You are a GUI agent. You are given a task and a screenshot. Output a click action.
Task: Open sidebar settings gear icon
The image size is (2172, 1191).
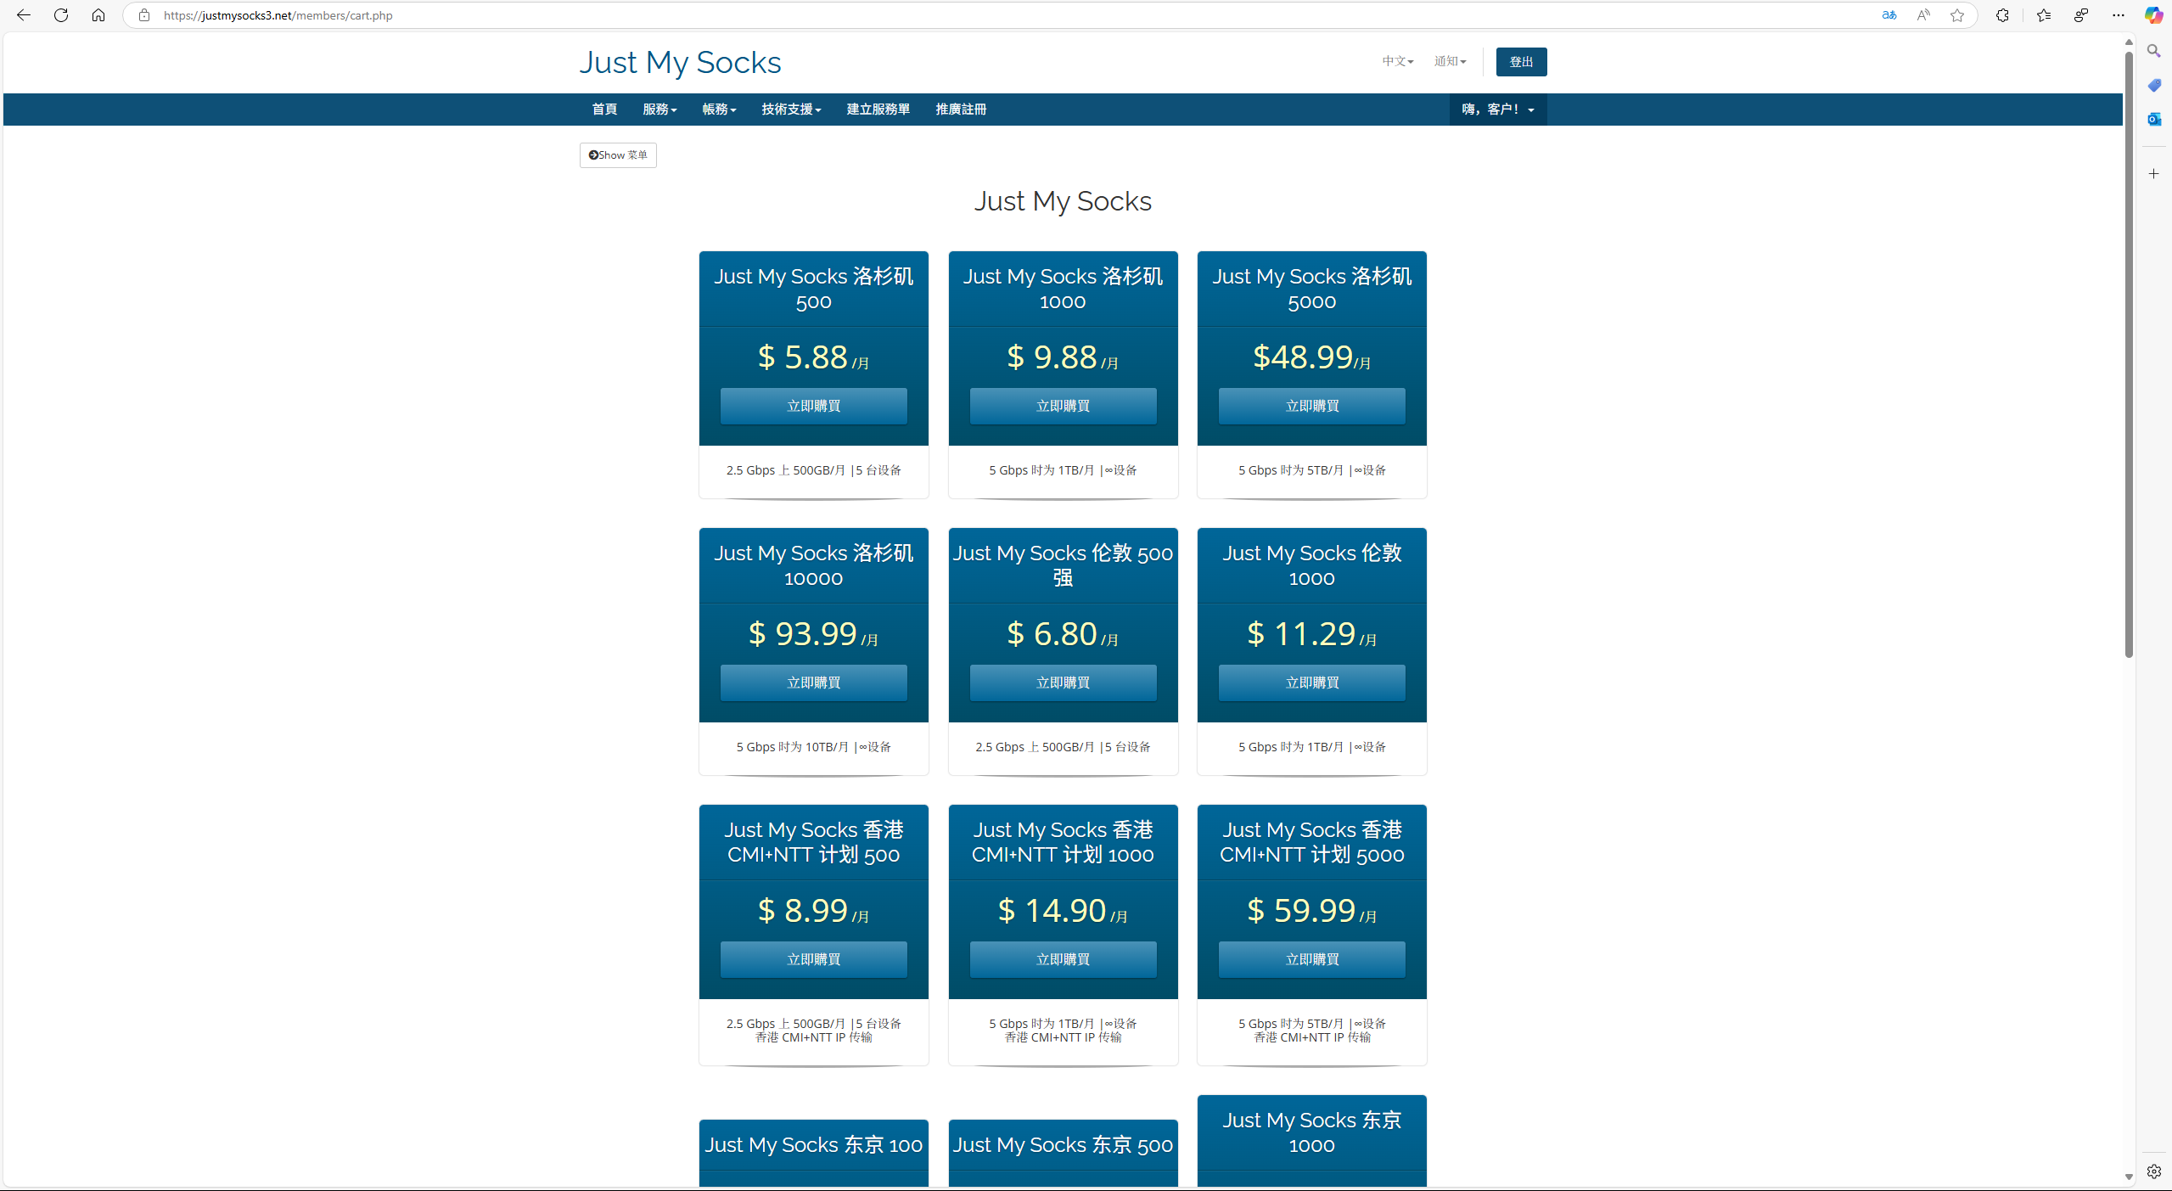tap(2153, 1171)
